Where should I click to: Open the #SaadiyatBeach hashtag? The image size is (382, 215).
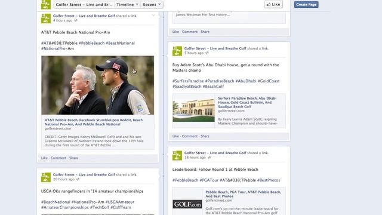tap(187, 87)
